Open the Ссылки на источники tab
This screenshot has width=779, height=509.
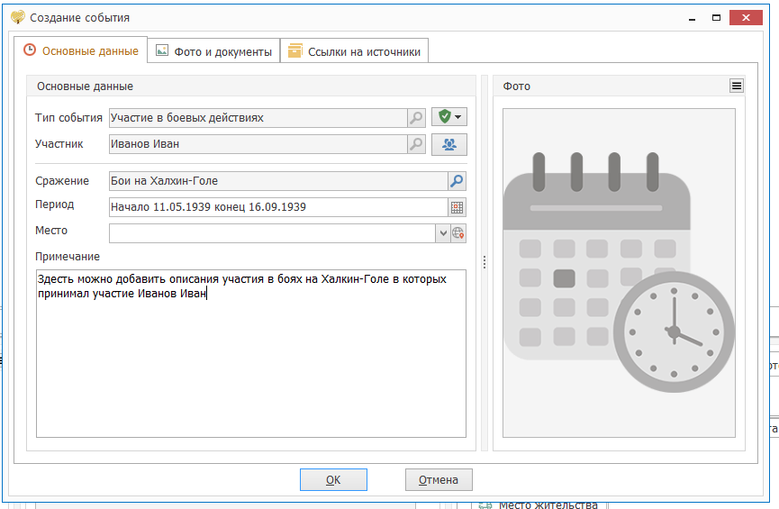point(354,51)
